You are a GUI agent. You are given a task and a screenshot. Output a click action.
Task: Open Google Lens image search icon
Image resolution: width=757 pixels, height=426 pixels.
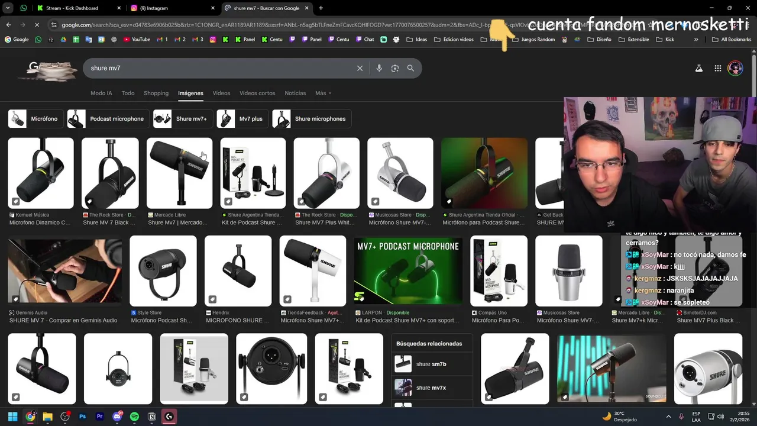coord(395,68)
